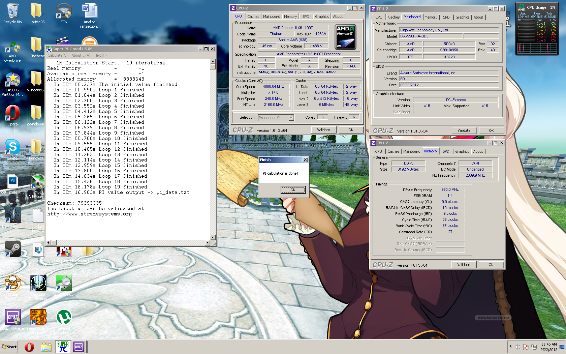Open the Photoshop get_invite file icon
The height and width of the screenshot is (354, 566).
(12, 184)
